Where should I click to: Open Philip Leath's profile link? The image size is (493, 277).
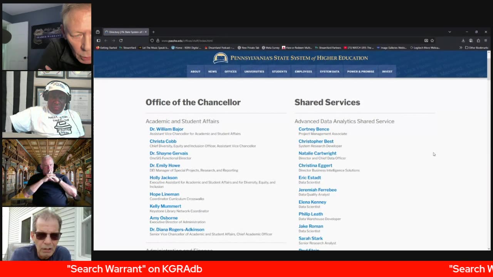tap(310, 214)
